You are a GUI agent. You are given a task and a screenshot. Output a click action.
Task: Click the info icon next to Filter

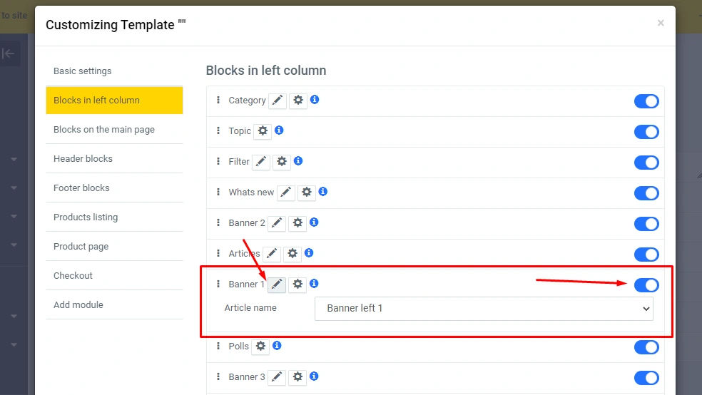pos(298,161)
